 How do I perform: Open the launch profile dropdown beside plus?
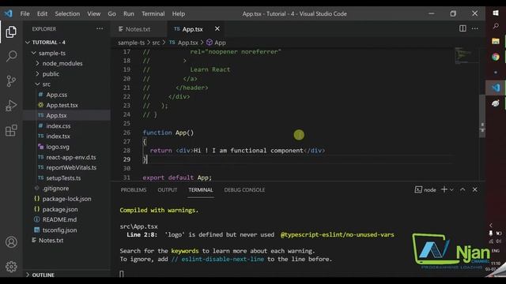(x=451, y=190)
